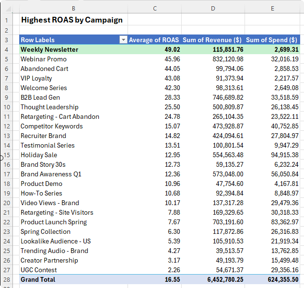Select column C header
Viewport: 304px width, 288px height.
[x=155, y=8]
